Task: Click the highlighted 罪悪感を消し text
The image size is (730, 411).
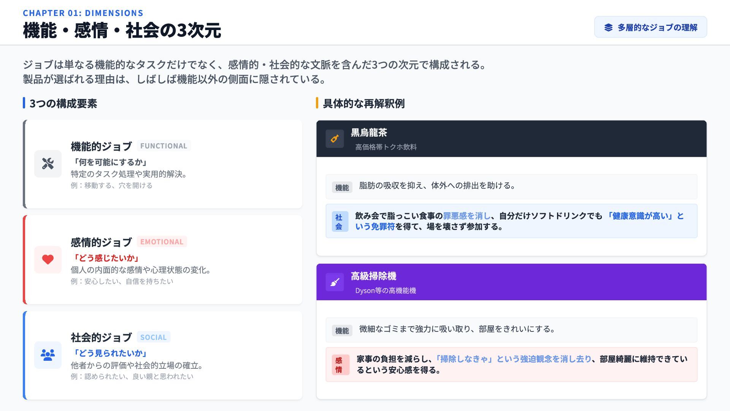Action: coord(467,216)
